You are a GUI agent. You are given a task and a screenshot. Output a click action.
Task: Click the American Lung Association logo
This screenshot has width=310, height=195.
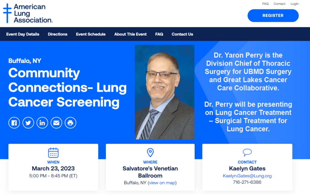point(28,13)
